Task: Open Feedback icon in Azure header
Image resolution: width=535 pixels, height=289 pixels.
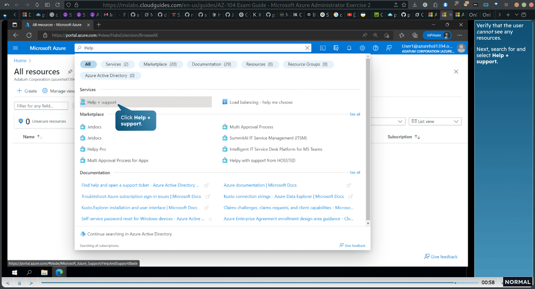Action: [x=389, y=48]
